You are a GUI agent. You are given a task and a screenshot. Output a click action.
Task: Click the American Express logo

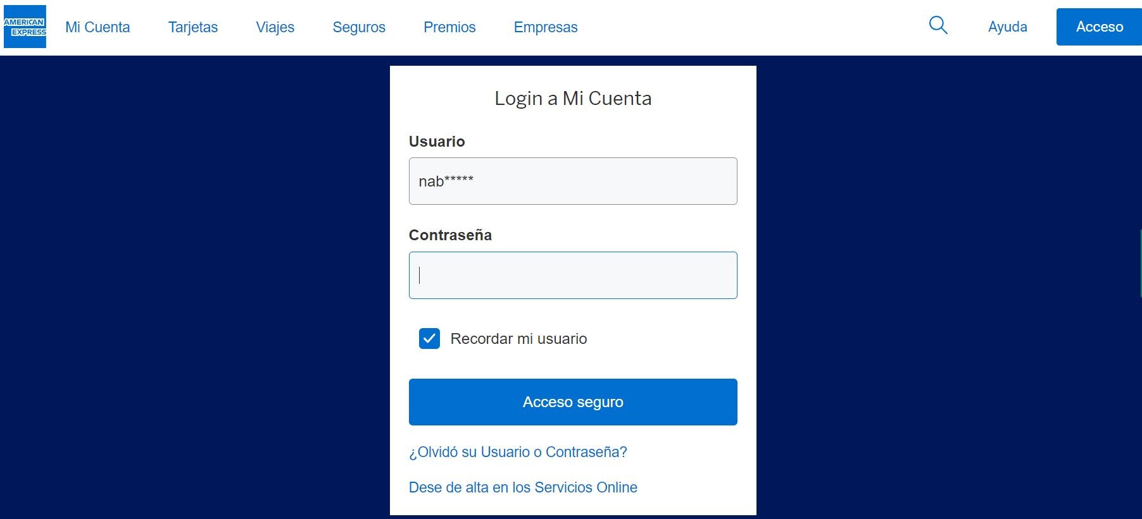click(x=25, y=27)
